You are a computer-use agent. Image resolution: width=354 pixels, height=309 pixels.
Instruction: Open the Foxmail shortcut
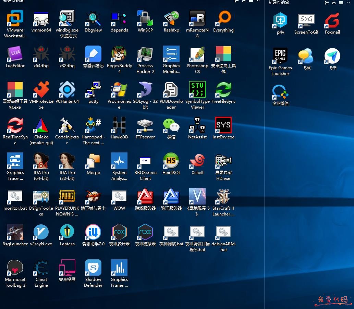pos(332,20)
